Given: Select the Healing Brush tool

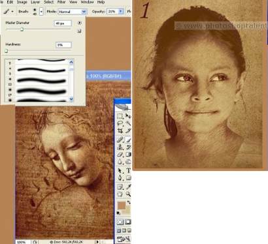Looking at the screenshot, I should click(x=120, y=140).
